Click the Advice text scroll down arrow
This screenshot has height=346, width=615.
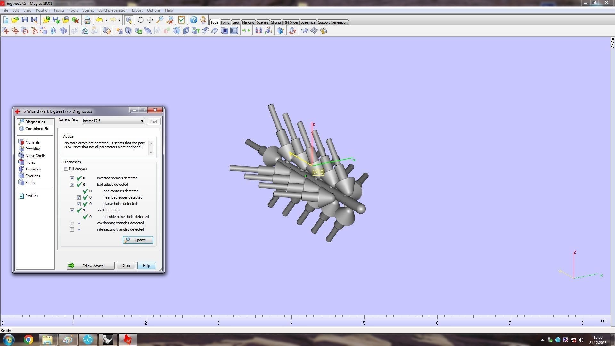pyautogui.click(x=151, y=153)
